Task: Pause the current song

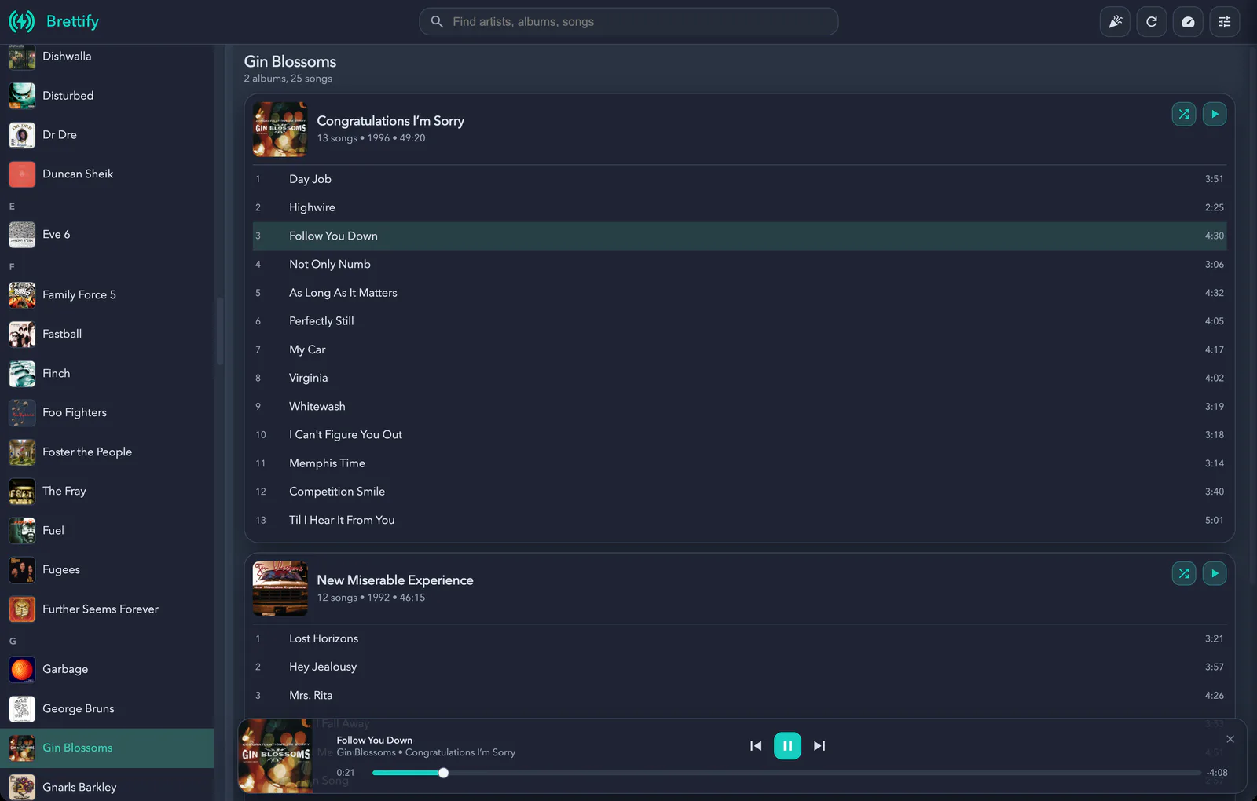Action: coord(787,746)
